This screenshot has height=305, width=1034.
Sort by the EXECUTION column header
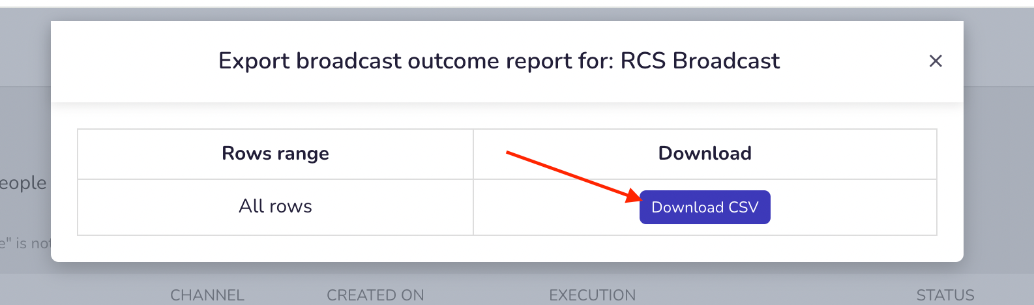coord(592,295)
